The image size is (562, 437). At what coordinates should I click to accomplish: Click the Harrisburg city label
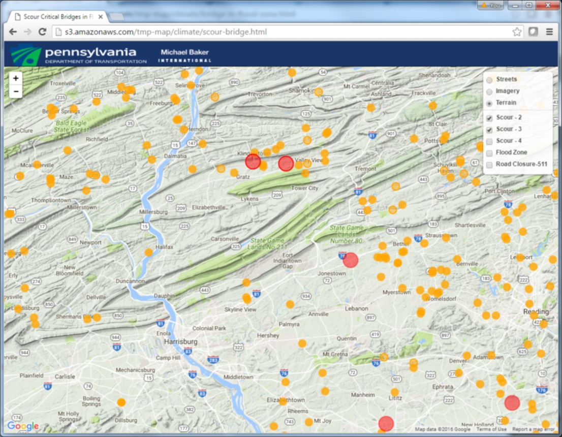click(x=181, y=341)
